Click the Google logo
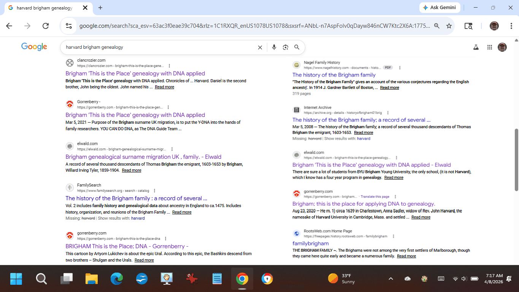The width and height of the screenshot is (519, 292). point(34,47)
